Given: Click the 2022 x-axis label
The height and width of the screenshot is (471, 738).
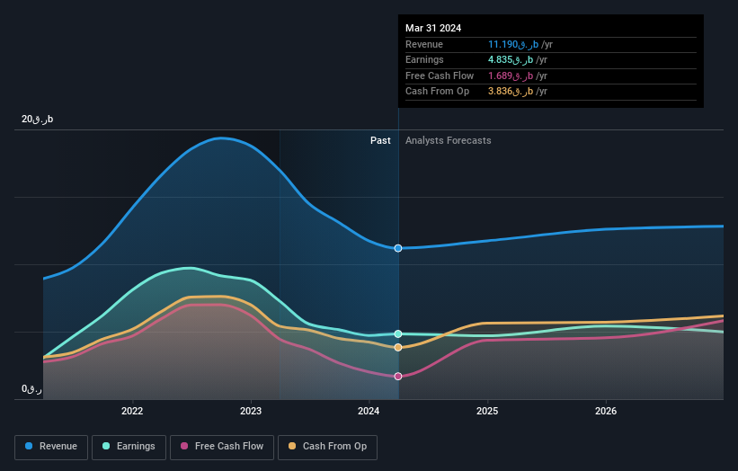Looking at the screenshot, I should [x=132, y=411].
